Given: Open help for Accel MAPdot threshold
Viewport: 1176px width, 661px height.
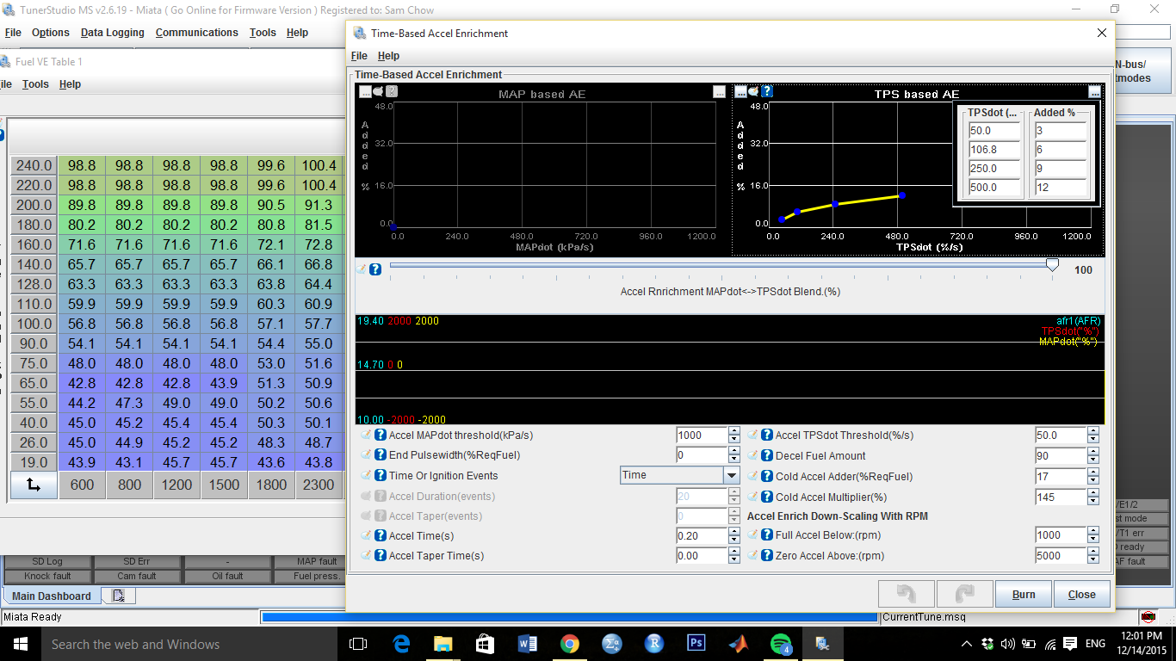Looking at the screenshot, I should click(x=381, y=436).
